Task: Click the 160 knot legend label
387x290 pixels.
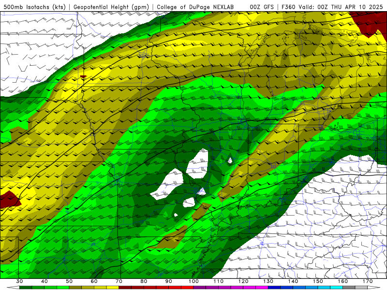Action: [343, 281]
